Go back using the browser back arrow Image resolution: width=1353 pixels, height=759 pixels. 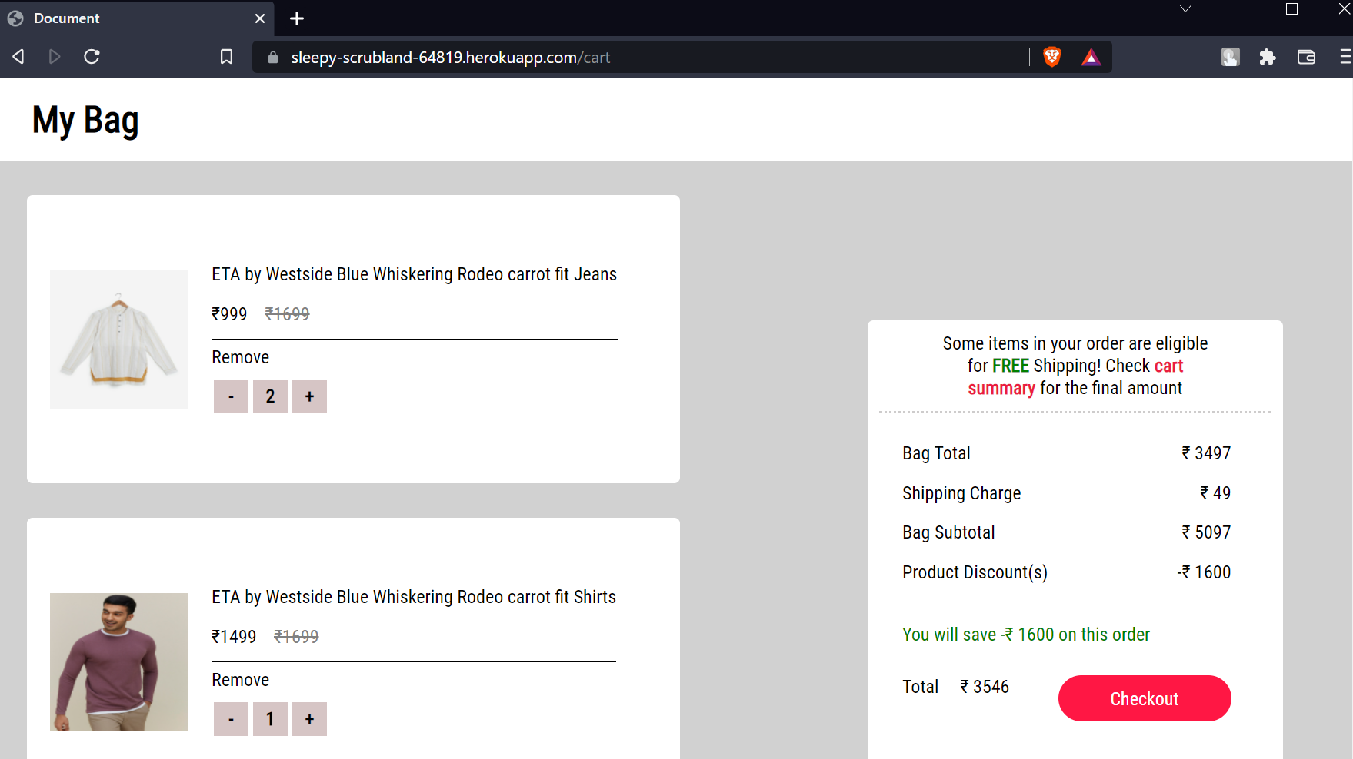(x=18, y=57)
